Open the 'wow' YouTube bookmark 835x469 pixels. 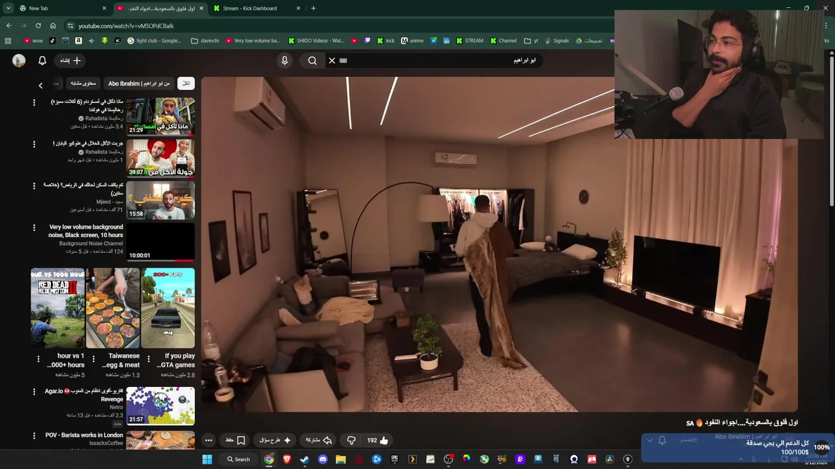33,40
